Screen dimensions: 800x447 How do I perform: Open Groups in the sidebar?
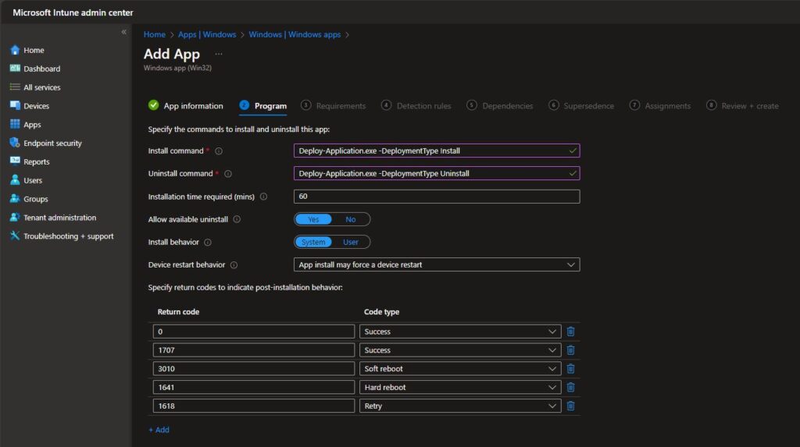pos(29,199)
